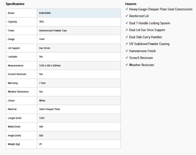
Task: Select the Colour White value cell
Action: 79,100
